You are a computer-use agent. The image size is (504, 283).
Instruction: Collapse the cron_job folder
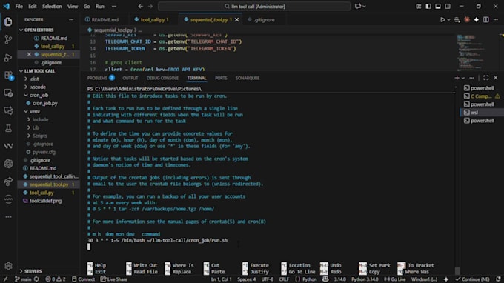coord(39,95)
